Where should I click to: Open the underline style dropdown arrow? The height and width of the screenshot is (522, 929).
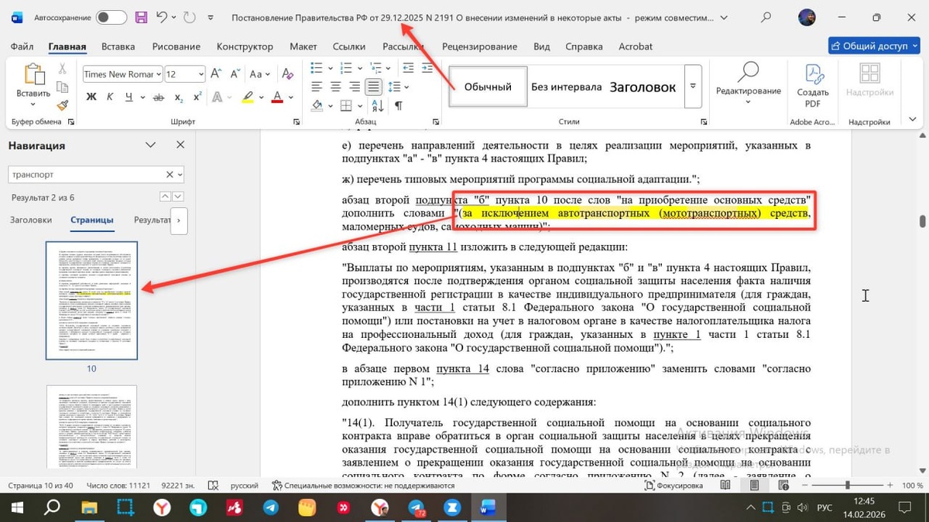142,97
